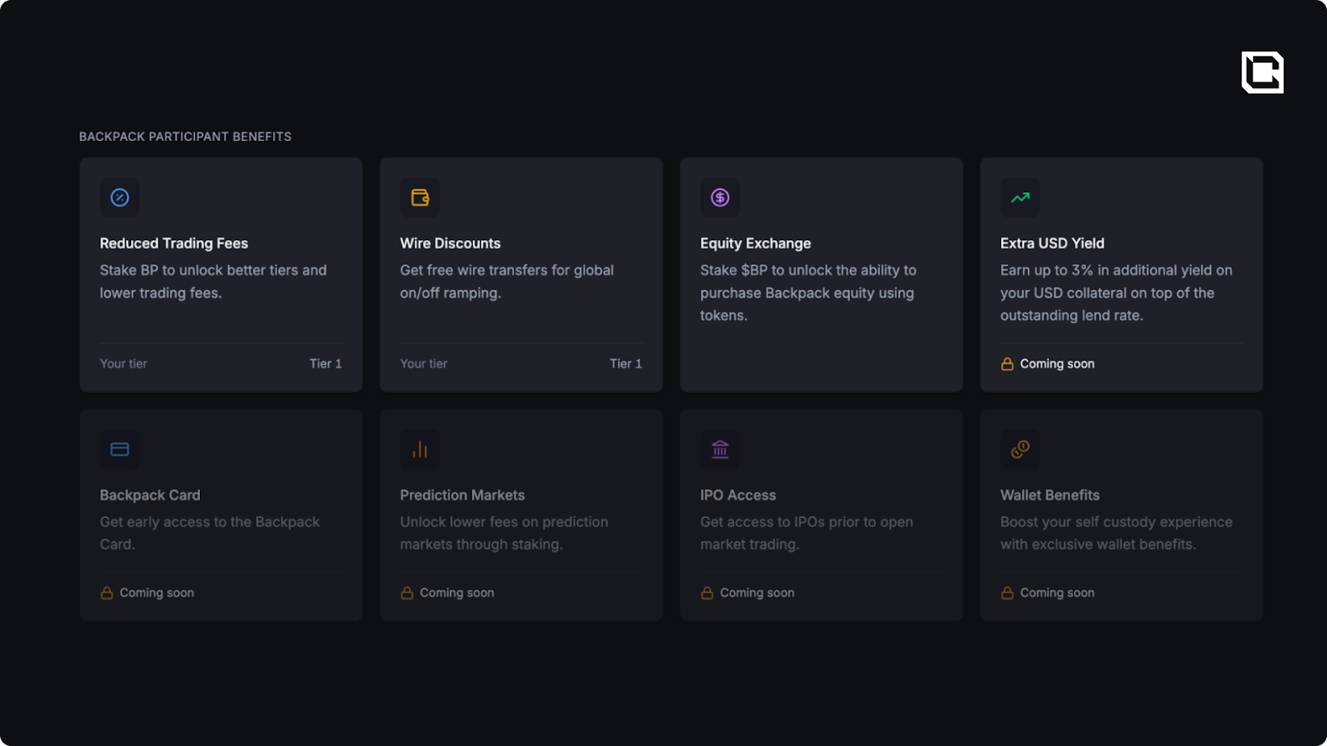Click the Backpack Participant Benefits section header

click(x=185, y=137)
